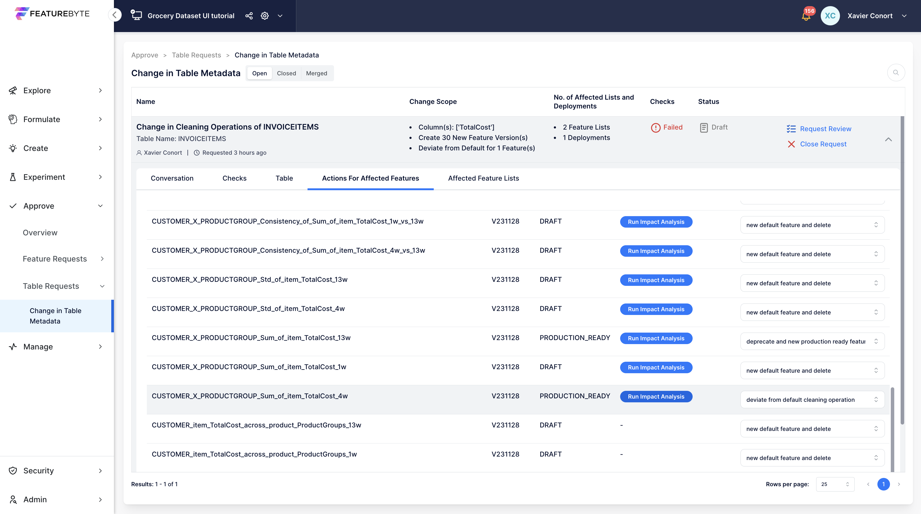Collapse the Table Requests submenu chevron
The width and height of the screenshot is (921, 514).
pyautogui.click(x=102, y=286)
